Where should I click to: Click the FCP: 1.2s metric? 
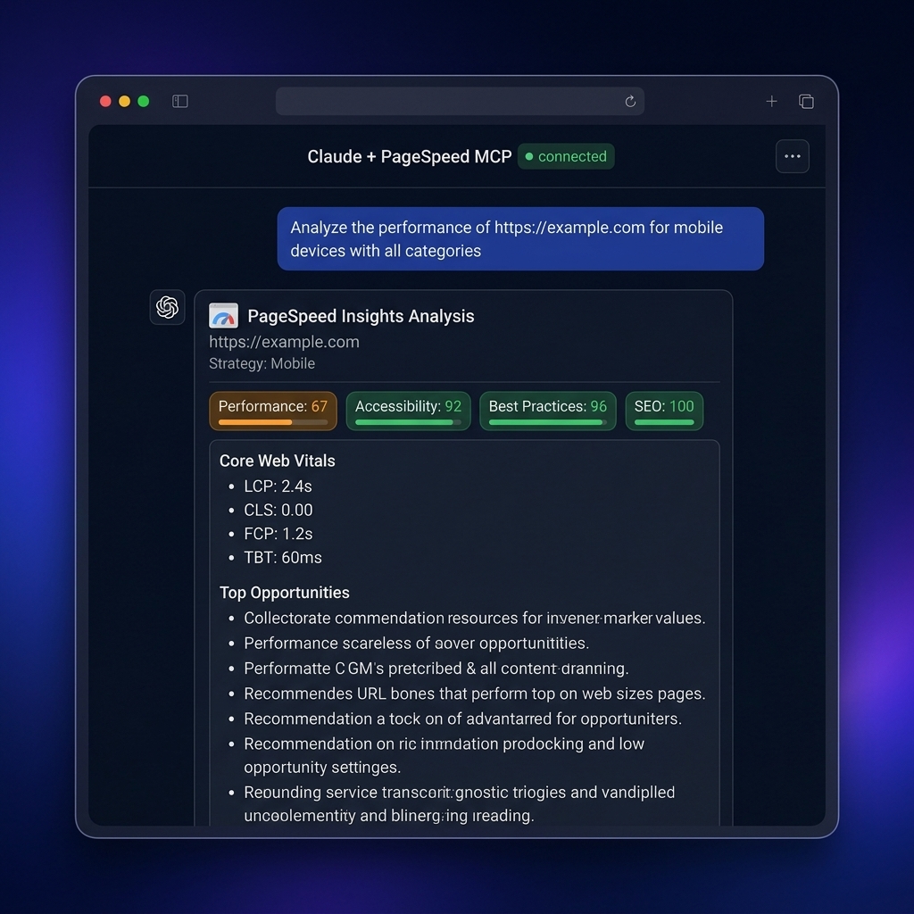tap(278, 534)
